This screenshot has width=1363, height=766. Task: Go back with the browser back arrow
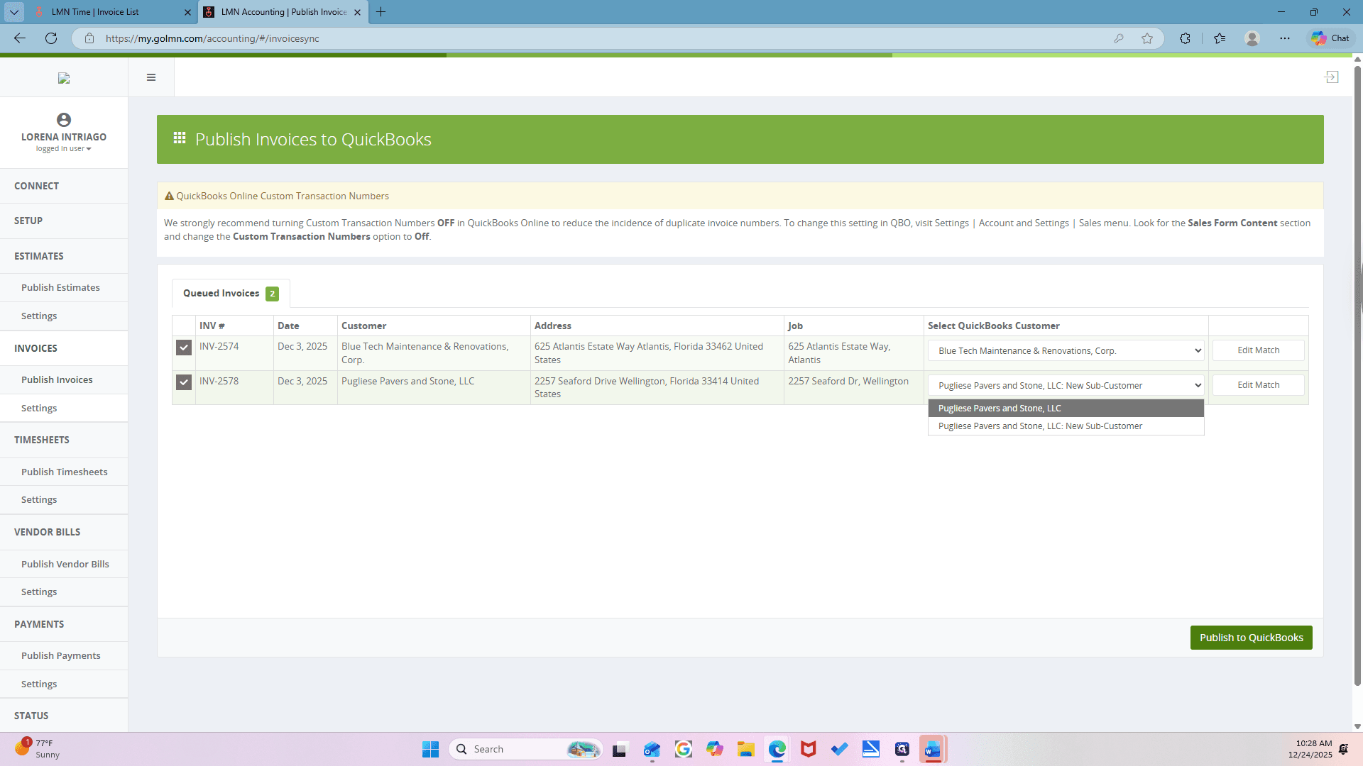click(20, 38)
